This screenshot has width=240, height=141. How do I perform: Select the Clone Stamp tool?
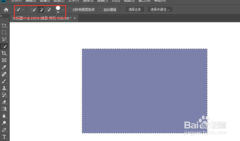4,88
